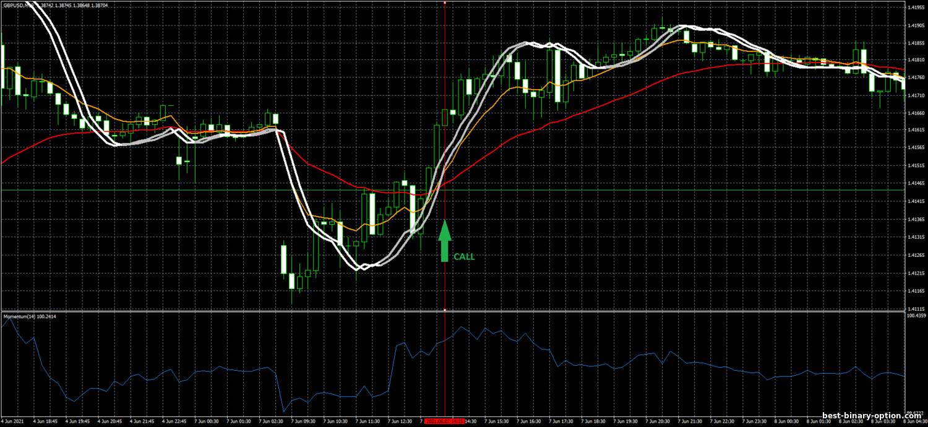Click the 7 Jun 16:30 time label

(x=530, y=421)
